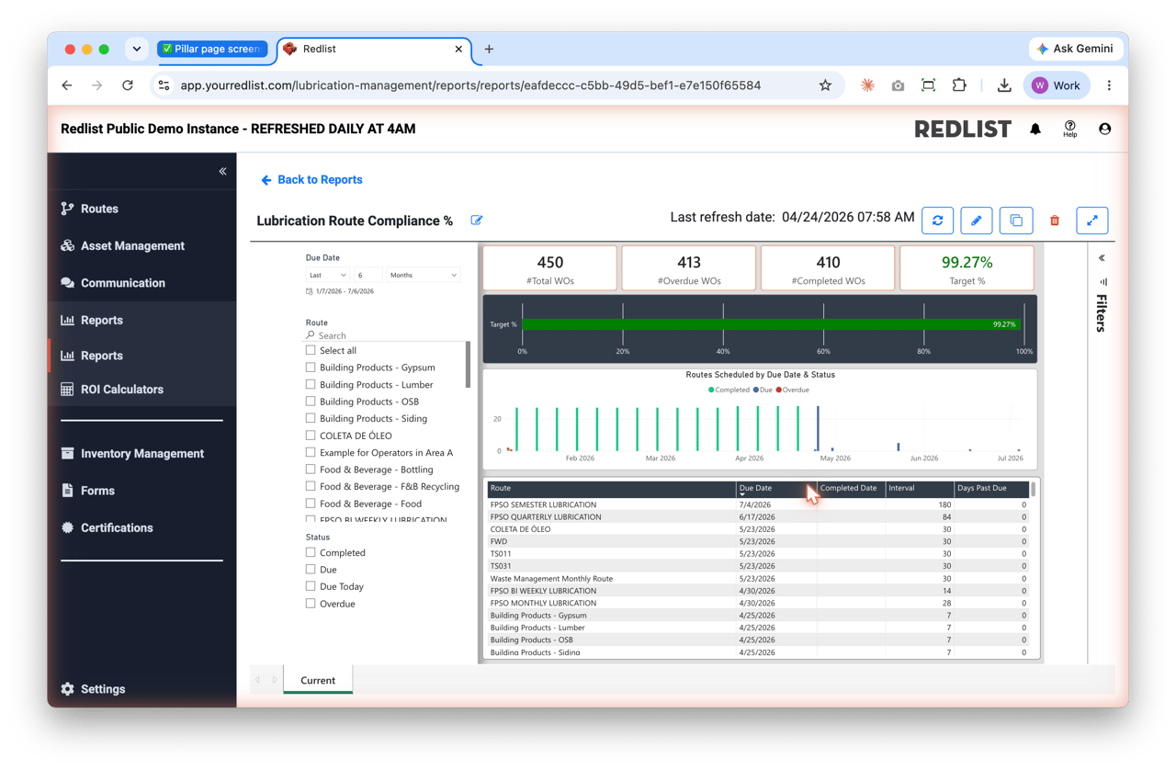This screenshot has height=770, width=1176.
Task: Filter by Due Today status
Action: pos(311,586)
